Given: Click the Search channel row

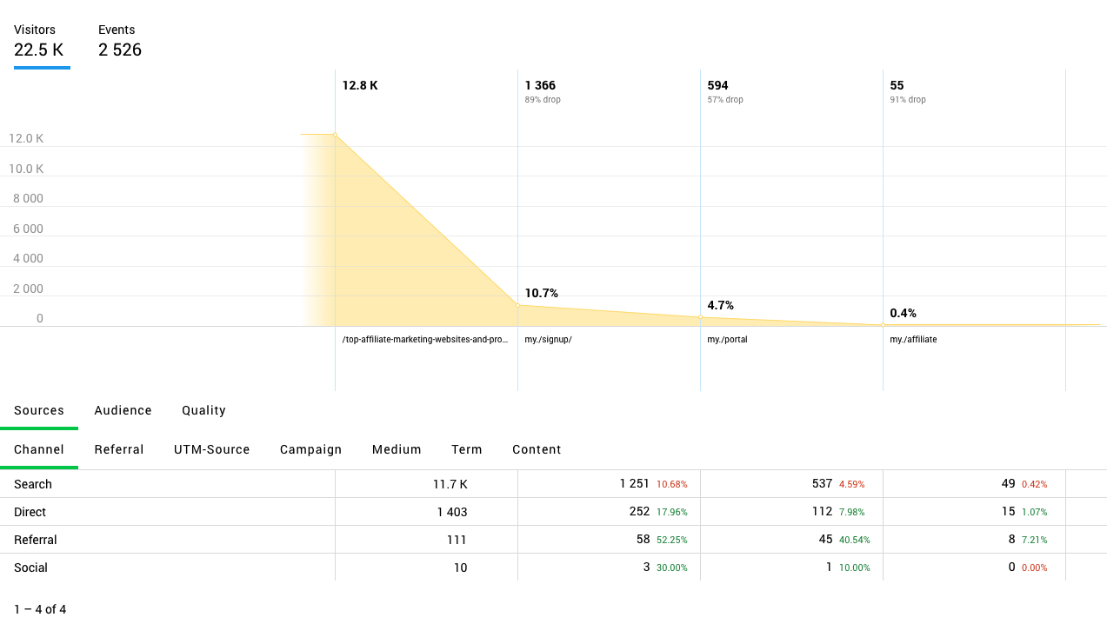Looking at the screenshot, I should click(x=33, y=484).
